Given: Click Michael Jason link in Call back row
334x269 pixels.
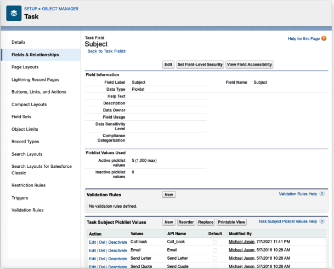Looking at the screenshot, I should coord(241,242).
